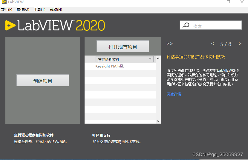Image resolution: width=248 pixels, height=160 pixels.
Task: Expand the 其他近期文件 dropdown
Action: click(125, 59)
